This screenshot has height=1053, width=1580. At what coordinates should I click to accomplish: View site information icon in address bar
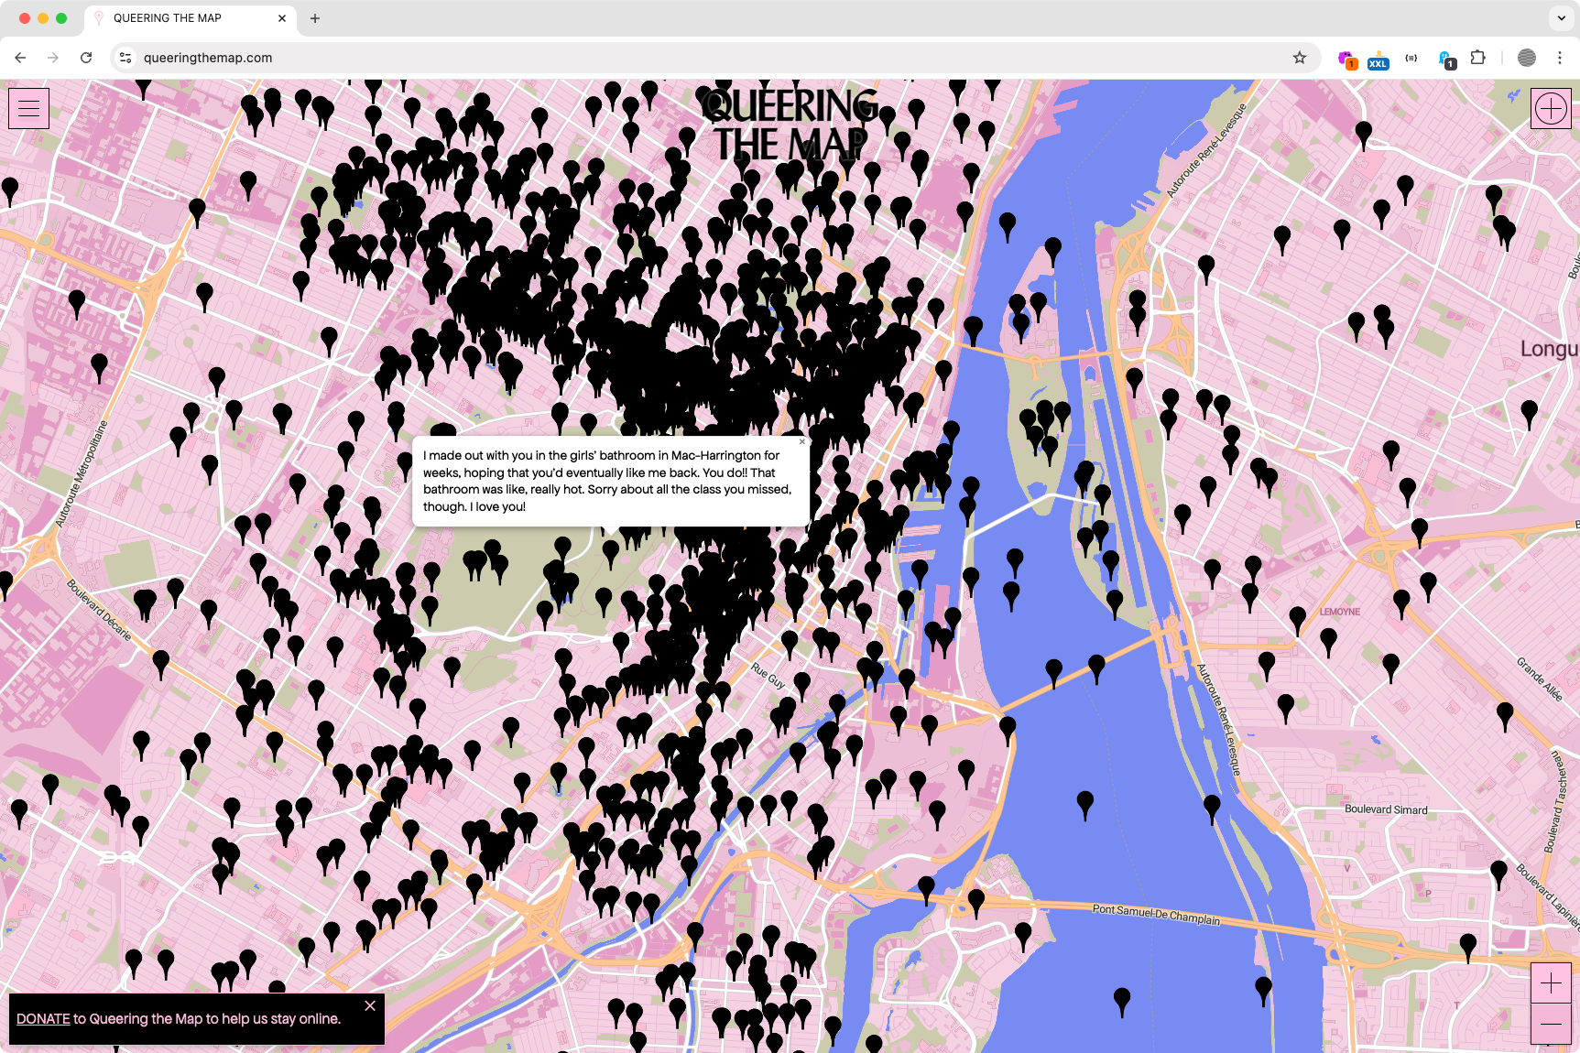point(125,58)
